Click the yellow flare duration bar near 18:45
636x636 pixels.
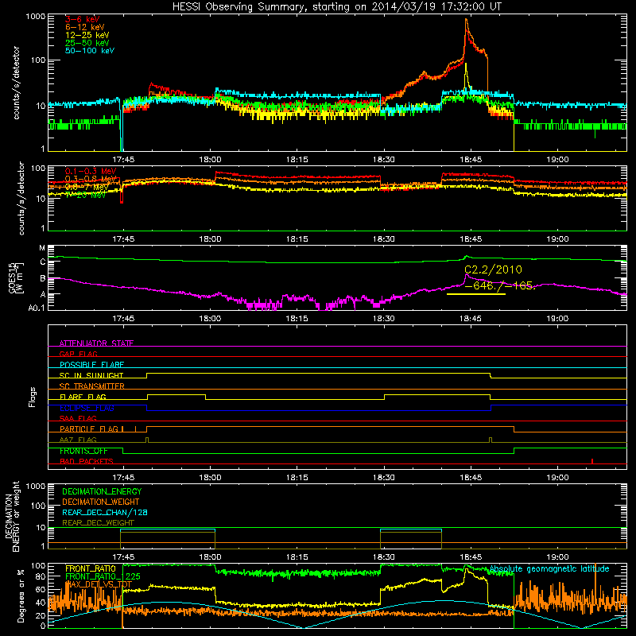pos(475,293)
